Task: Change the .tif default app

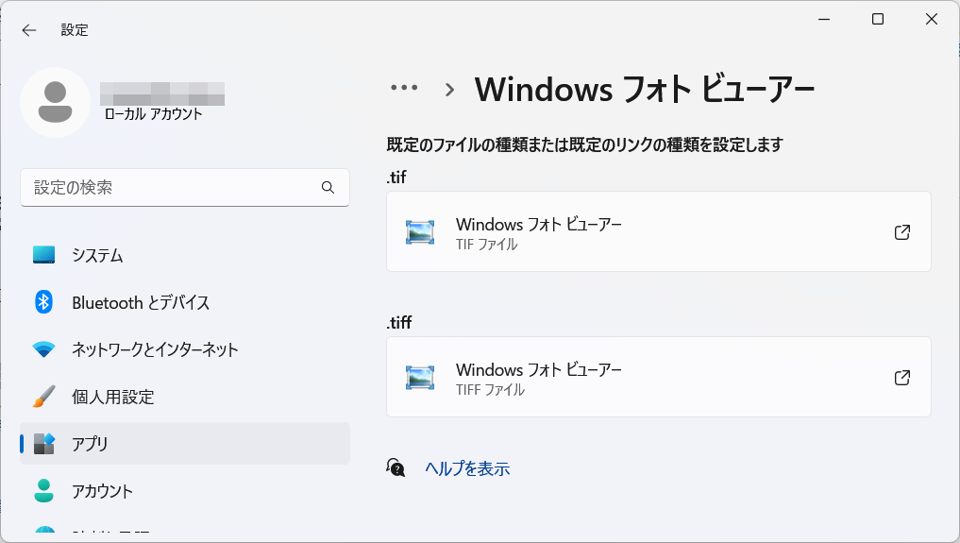Action: click(x=659, y=231)
